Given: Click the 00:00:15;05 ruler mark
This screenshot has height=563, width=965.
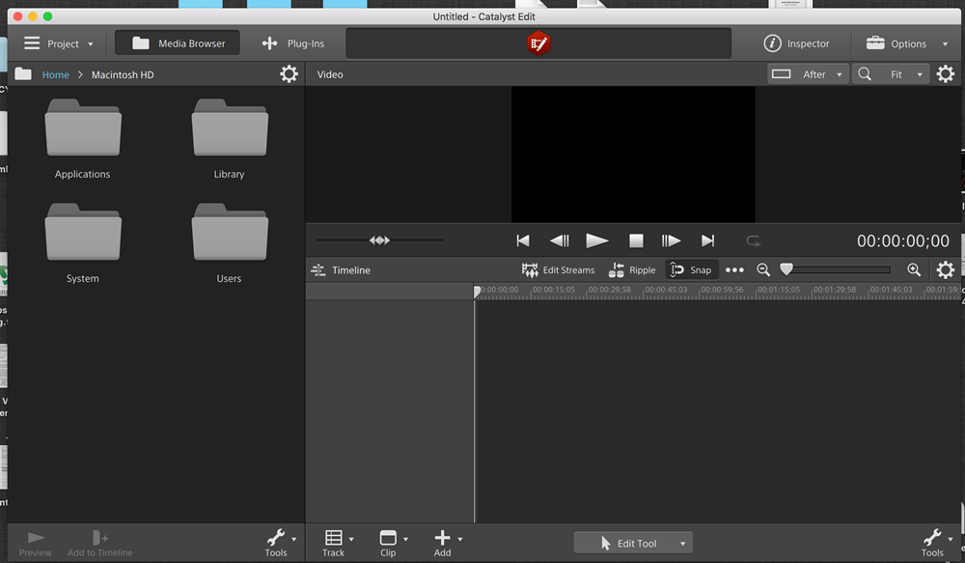Looking at the screenshot, I should (553, 290).
